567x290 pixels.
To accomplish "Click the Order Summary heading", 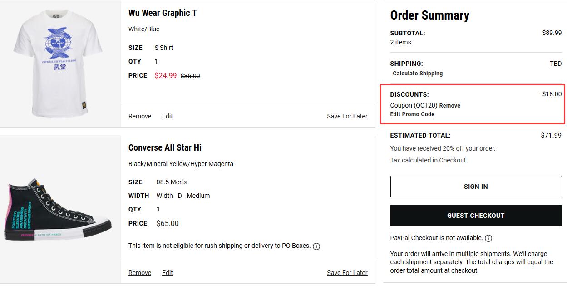I will coord(429,15).
